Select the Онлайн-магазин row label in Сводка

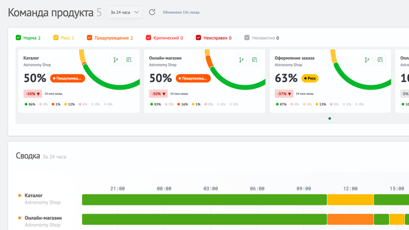click(x=43, y=218)
